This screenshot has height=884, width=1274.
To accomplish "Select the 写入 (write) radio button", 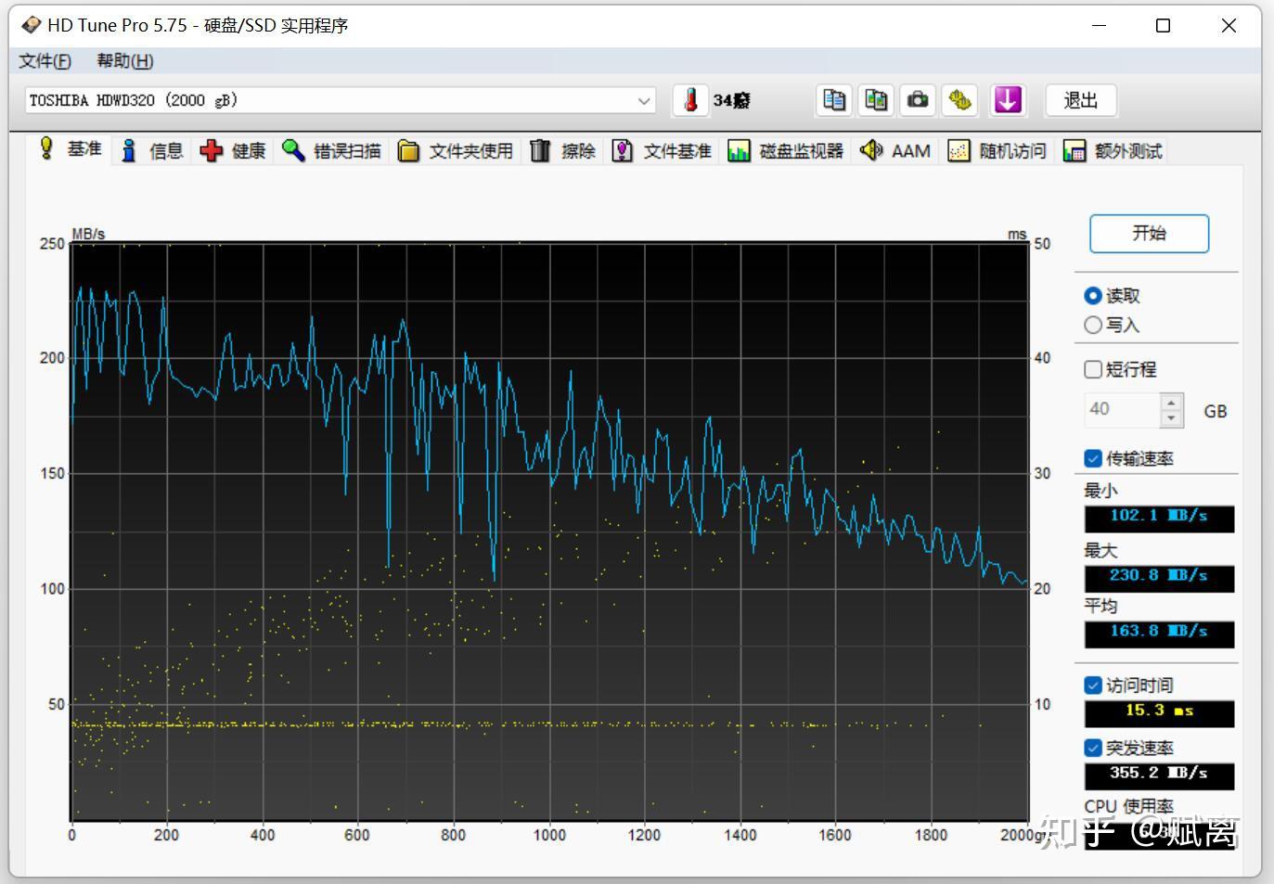I will (1093, 326).
